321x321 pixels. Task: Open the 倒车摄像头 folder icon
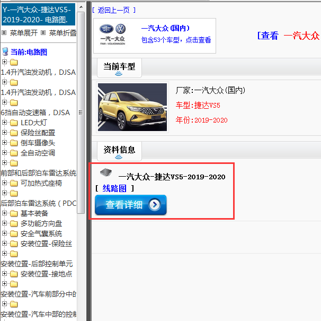click(14, 143)
